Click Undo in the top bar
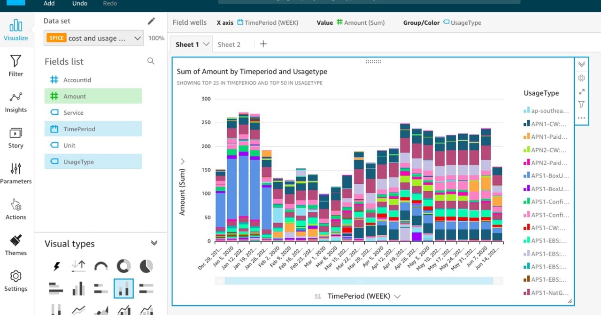This screenshot has height=315, width=601. [x=80, y=3]
